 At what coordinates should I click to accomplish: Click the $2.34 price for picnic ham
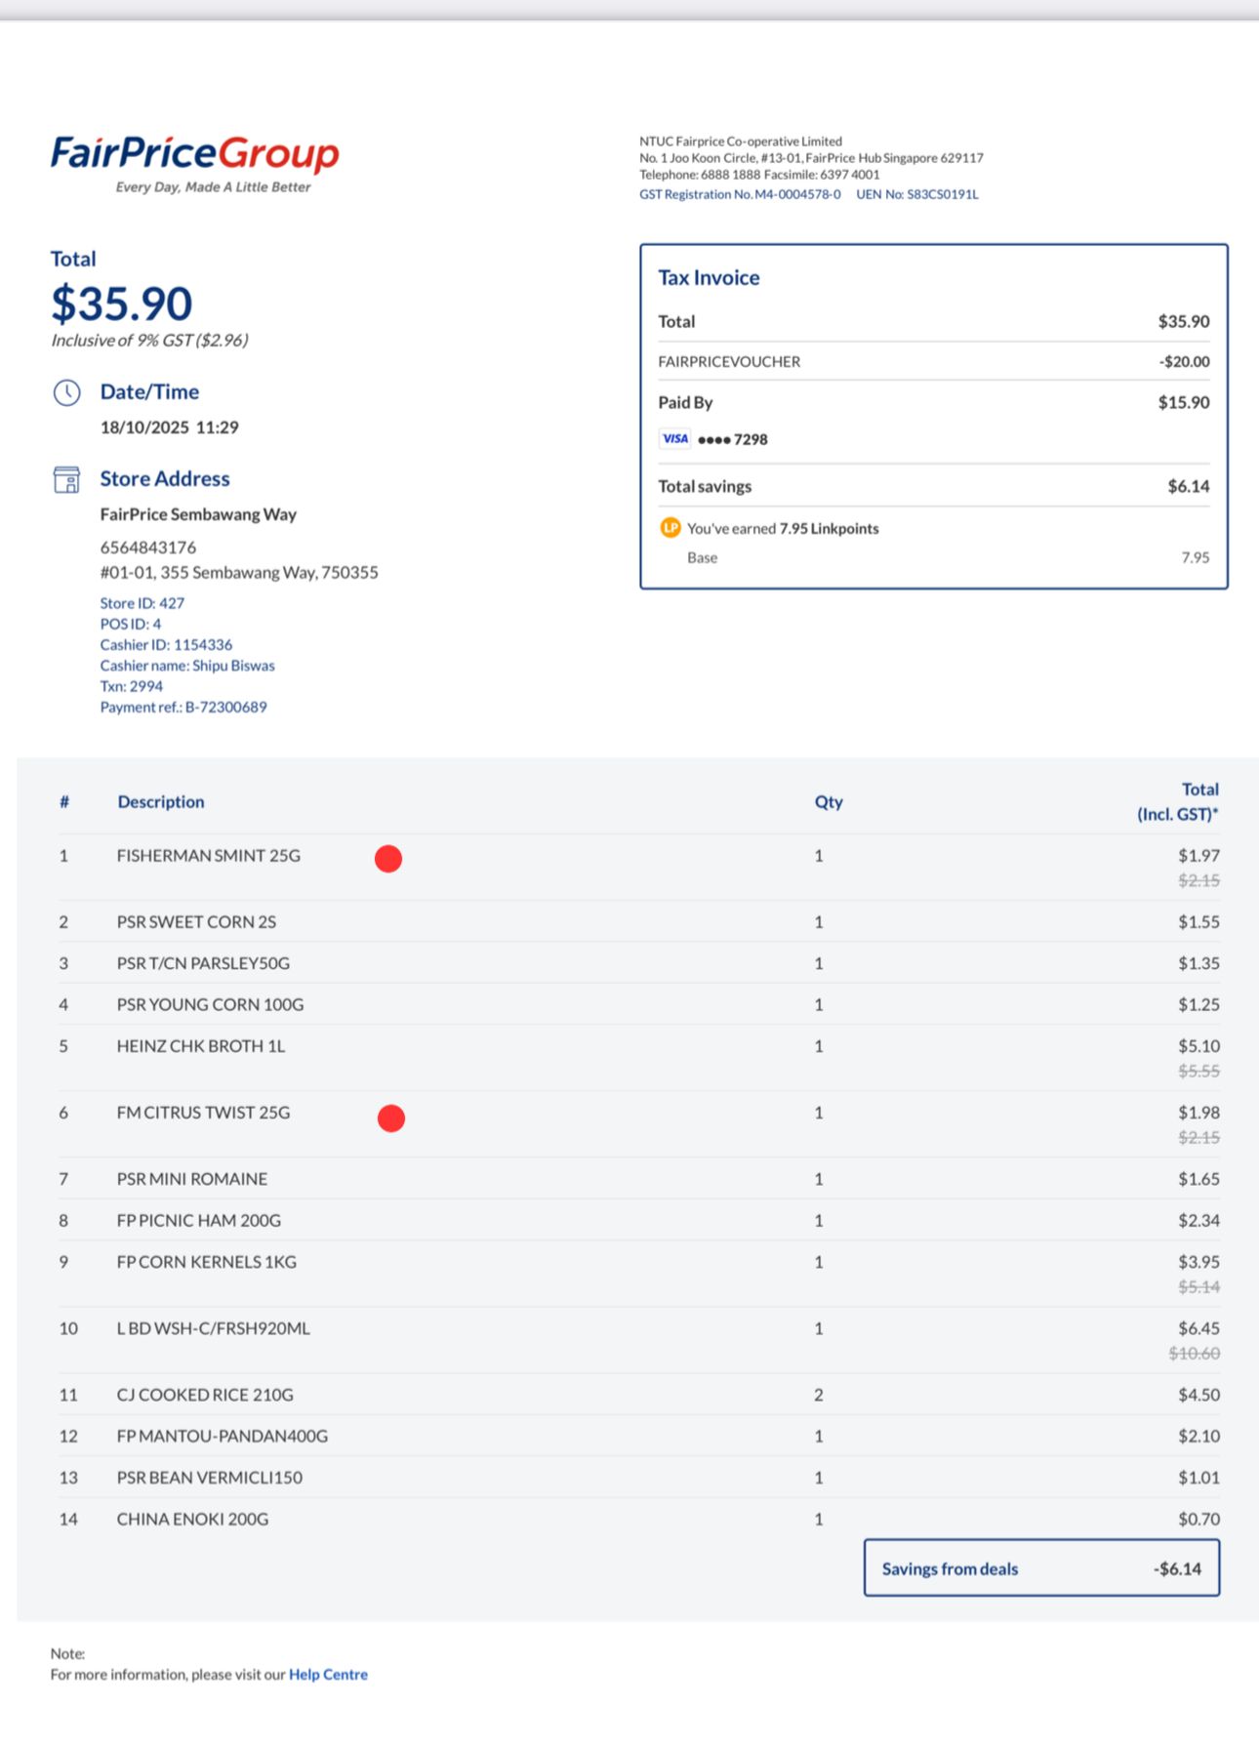point(1198,1220)
